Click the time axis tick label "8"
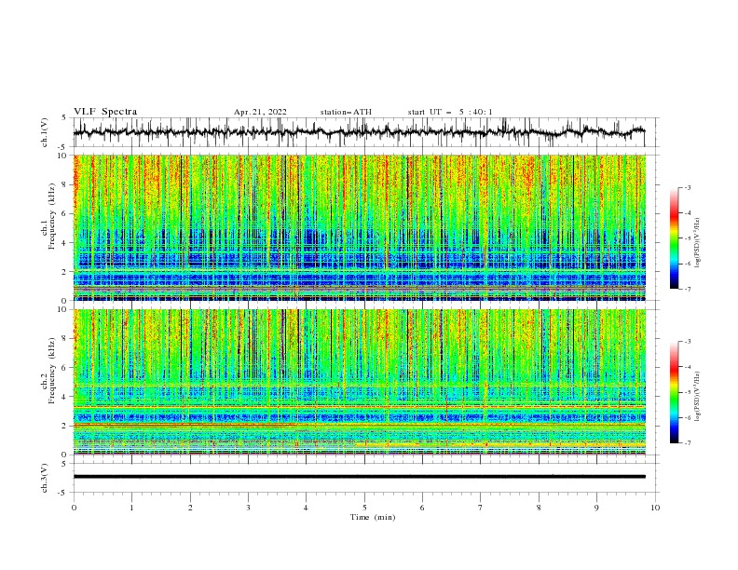The height and width of the screenshot is (570, 738). tap(539, 508)
